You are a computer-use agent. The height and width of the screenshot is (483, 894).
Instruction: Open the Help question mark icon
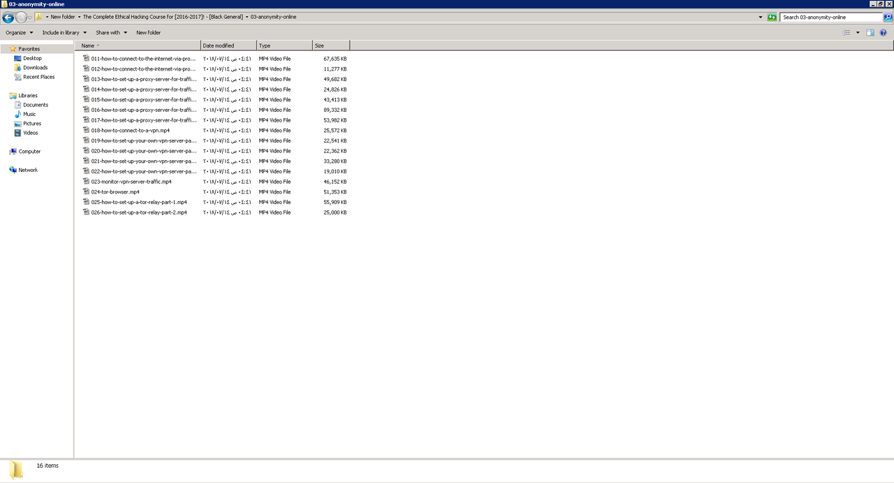(x=883, y=33)
